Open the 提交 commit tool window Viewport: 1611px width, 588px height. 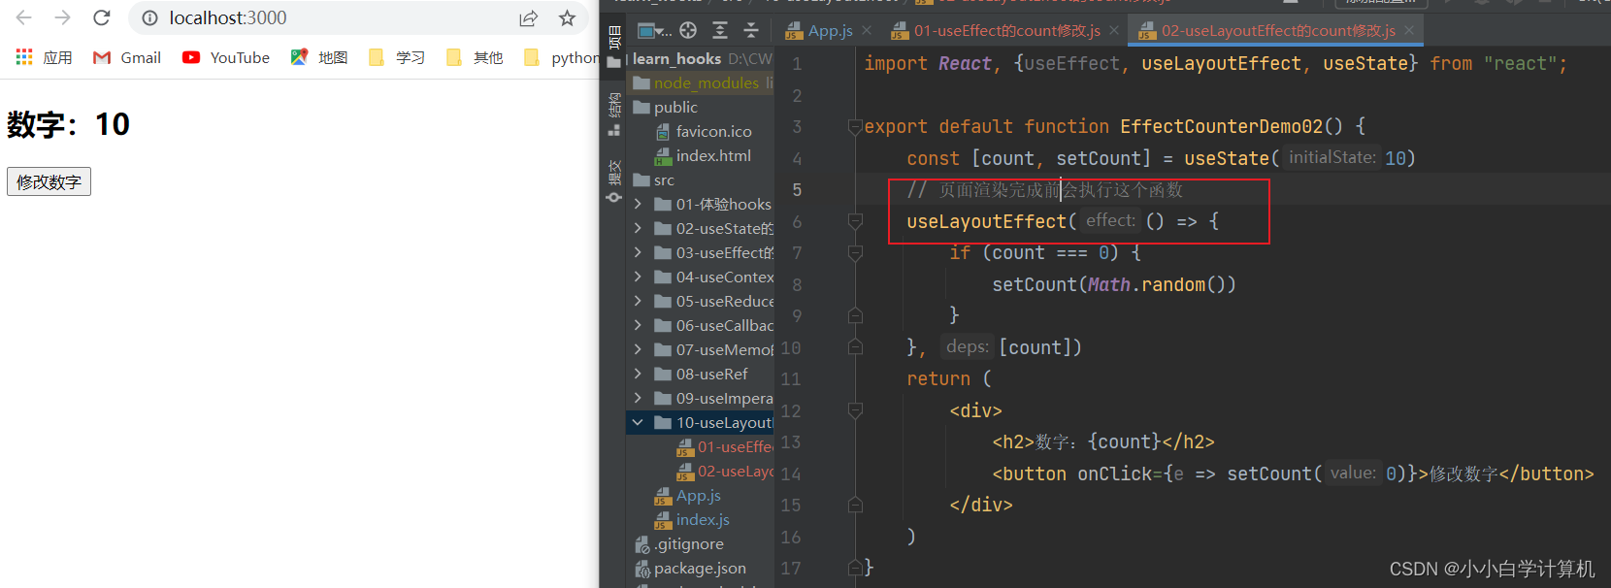[x=613, y=180]
